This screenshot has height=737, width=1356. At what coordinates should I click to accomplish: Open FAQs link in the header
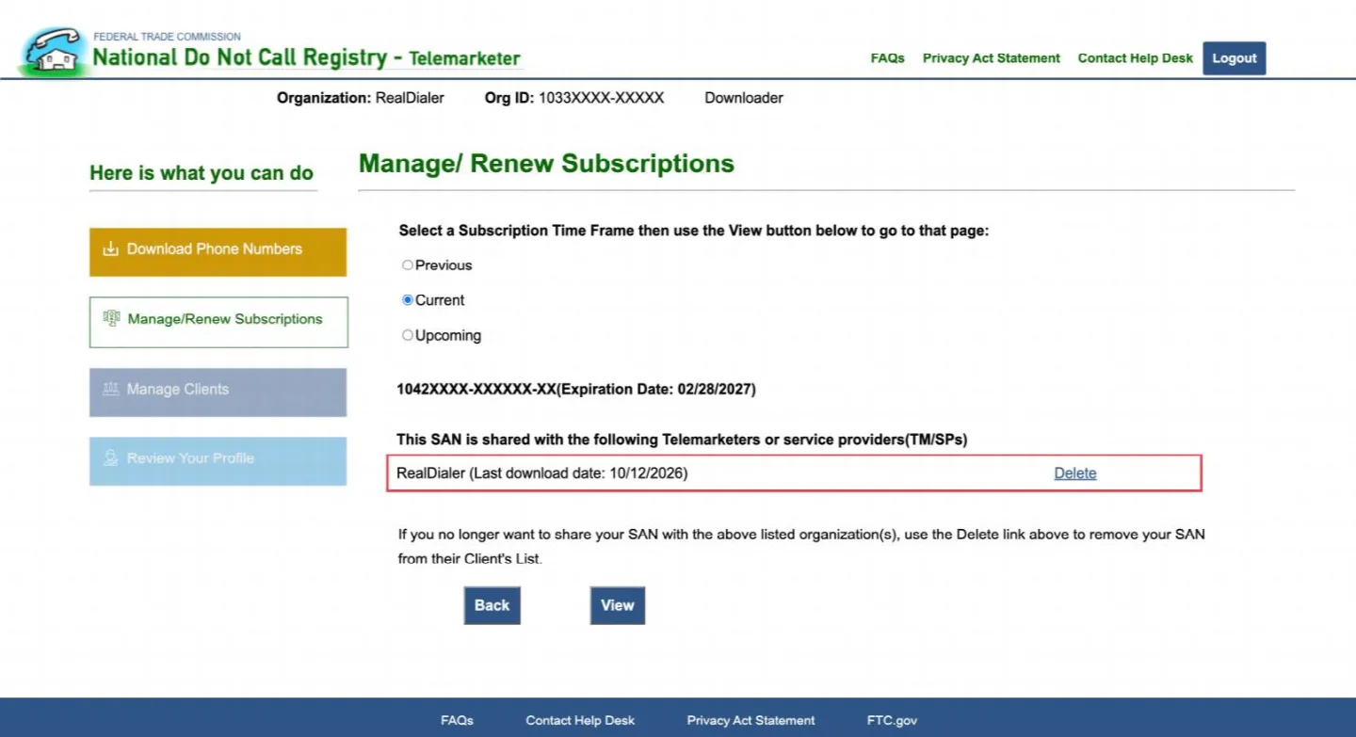pyautogui.click(x=887, y=58)
